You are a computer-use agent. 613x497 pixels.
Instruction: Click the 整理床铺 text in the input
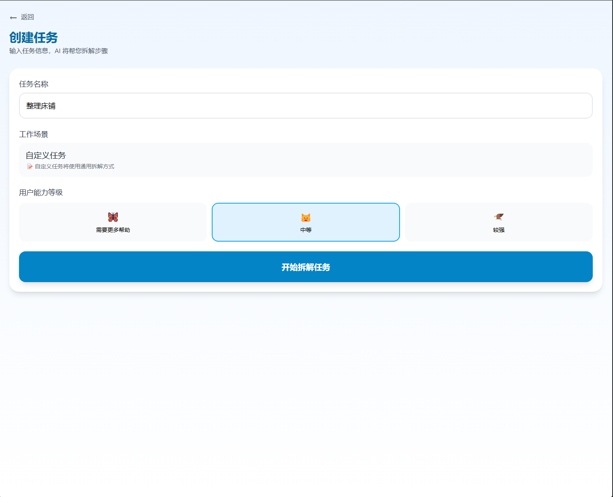[41, 106]
